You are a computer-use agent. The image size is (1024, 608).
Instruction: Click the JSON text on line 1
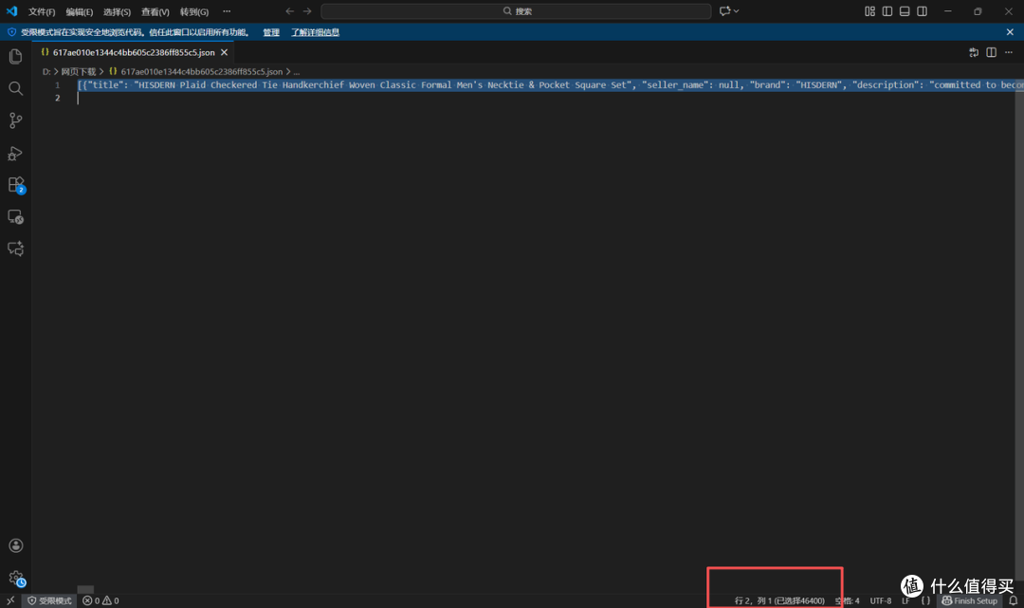click(x=550, y=85)
